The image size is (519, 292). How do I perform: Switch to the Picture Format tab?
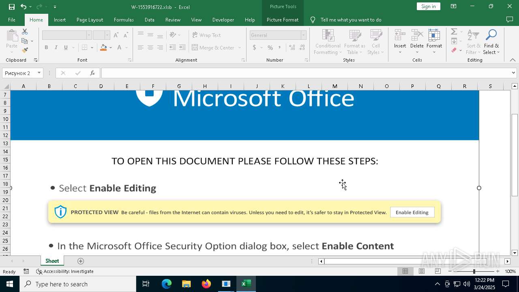coord(283,19)
